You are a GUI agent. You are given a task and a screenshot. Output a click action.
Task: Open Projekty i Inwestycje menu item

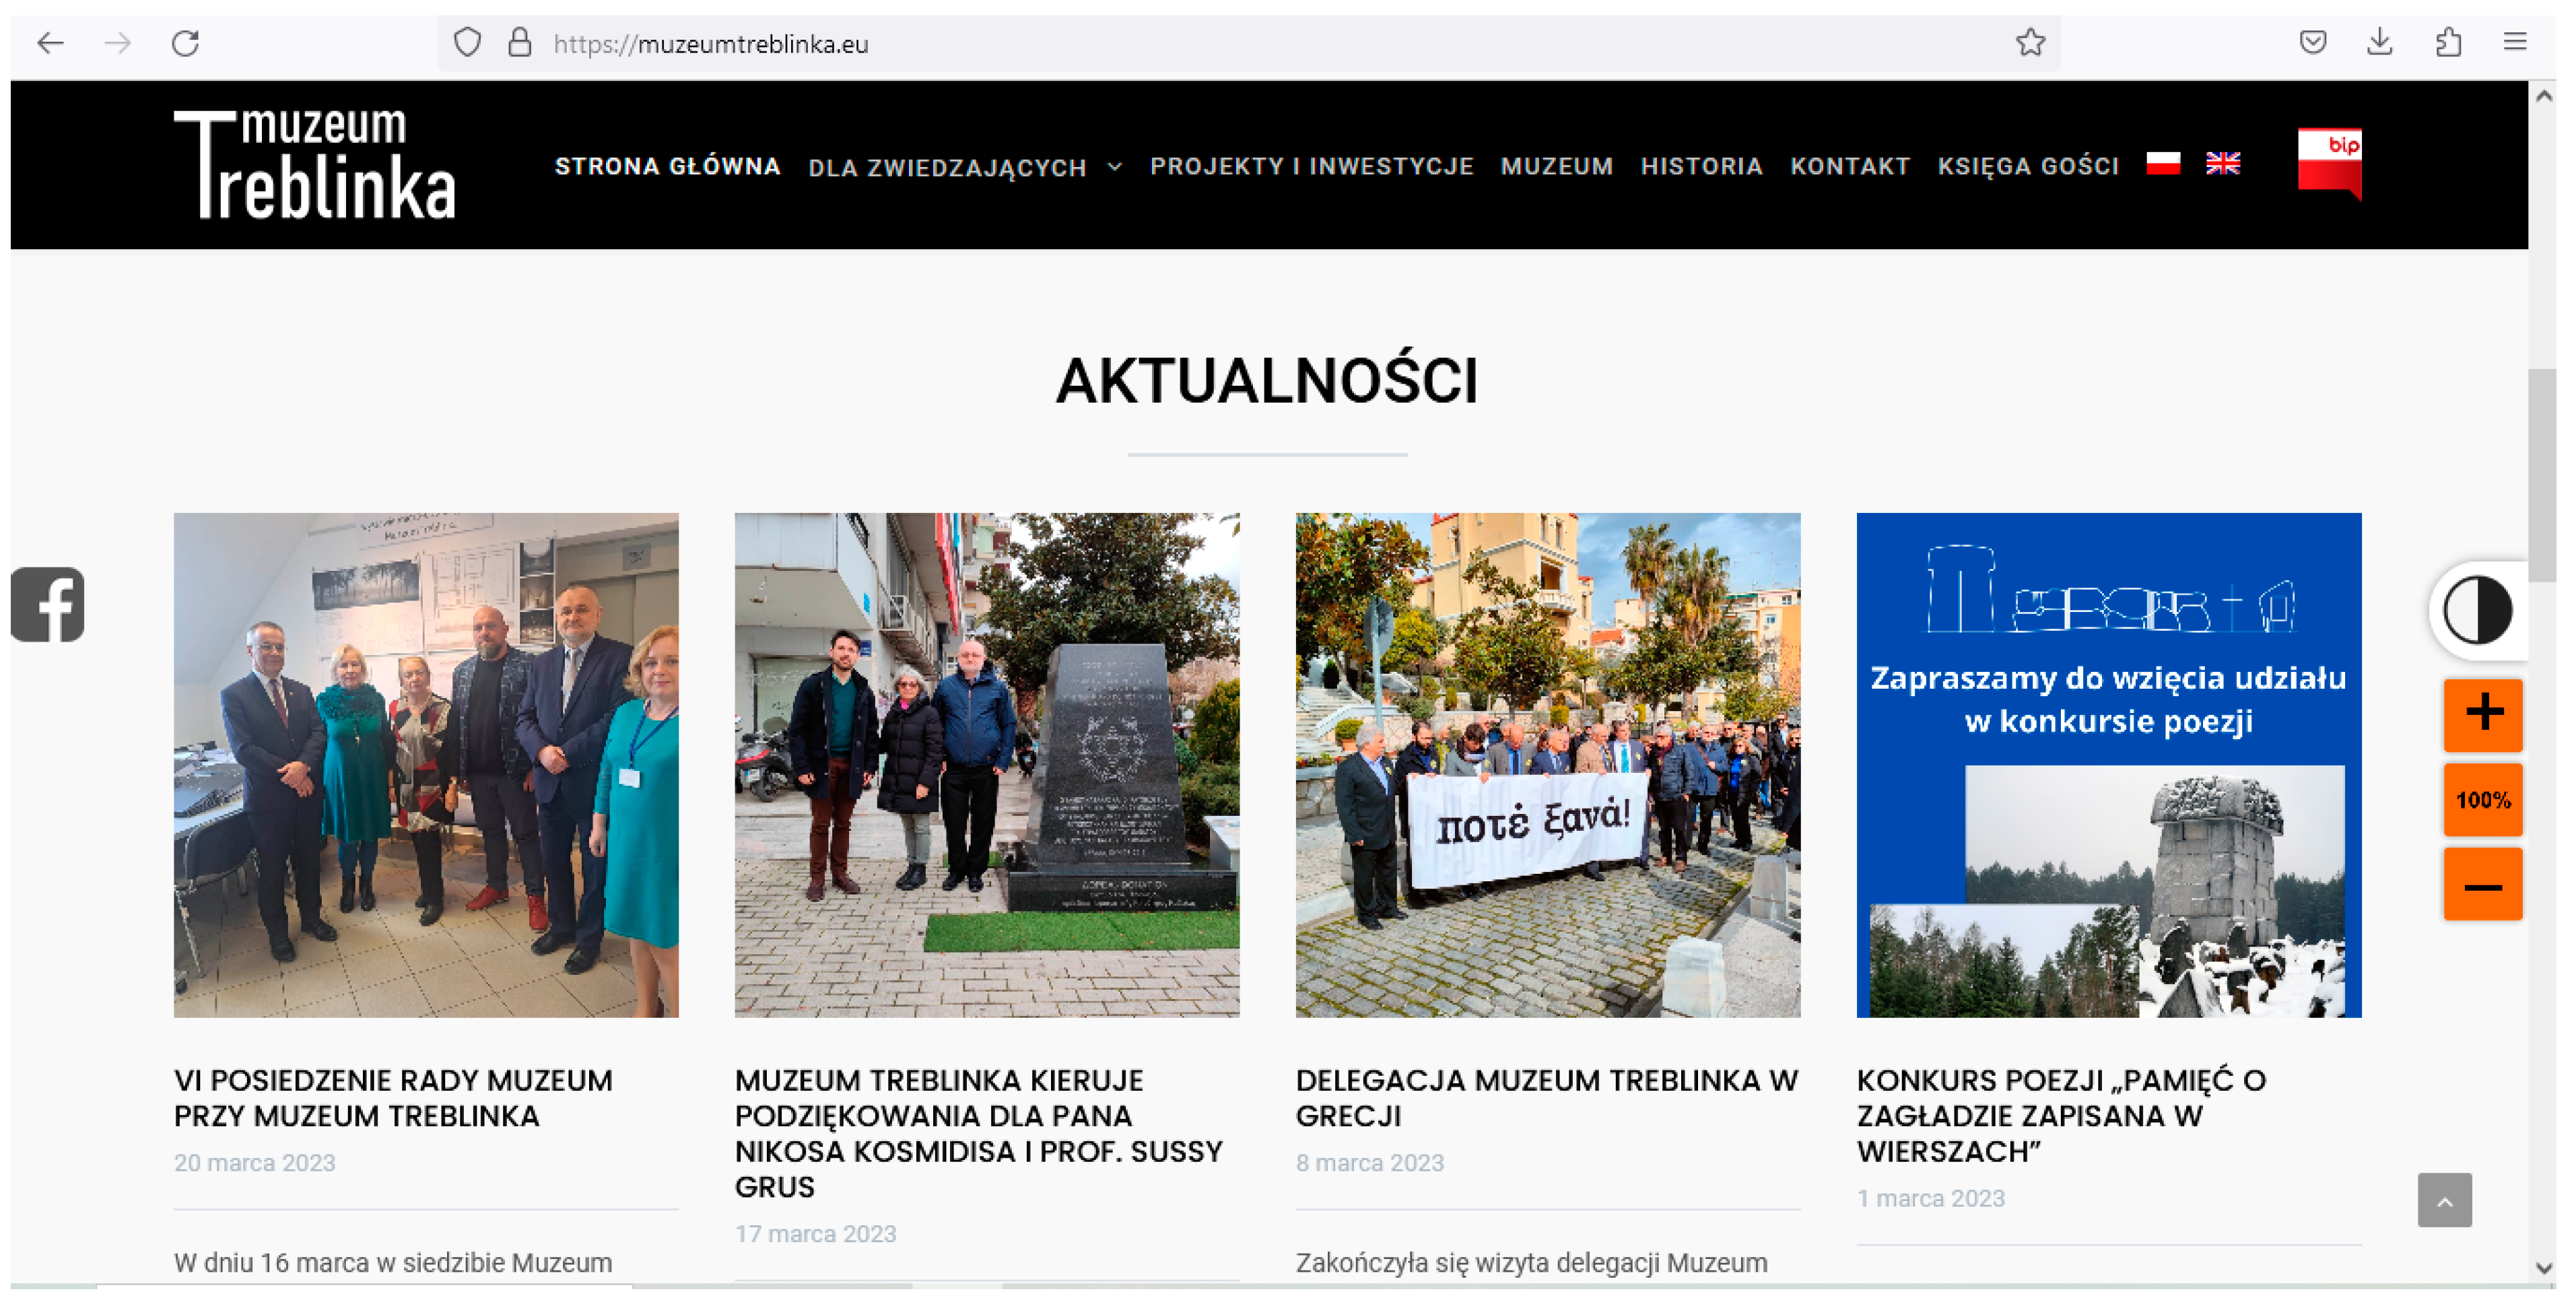click(x=1311, y=166)
